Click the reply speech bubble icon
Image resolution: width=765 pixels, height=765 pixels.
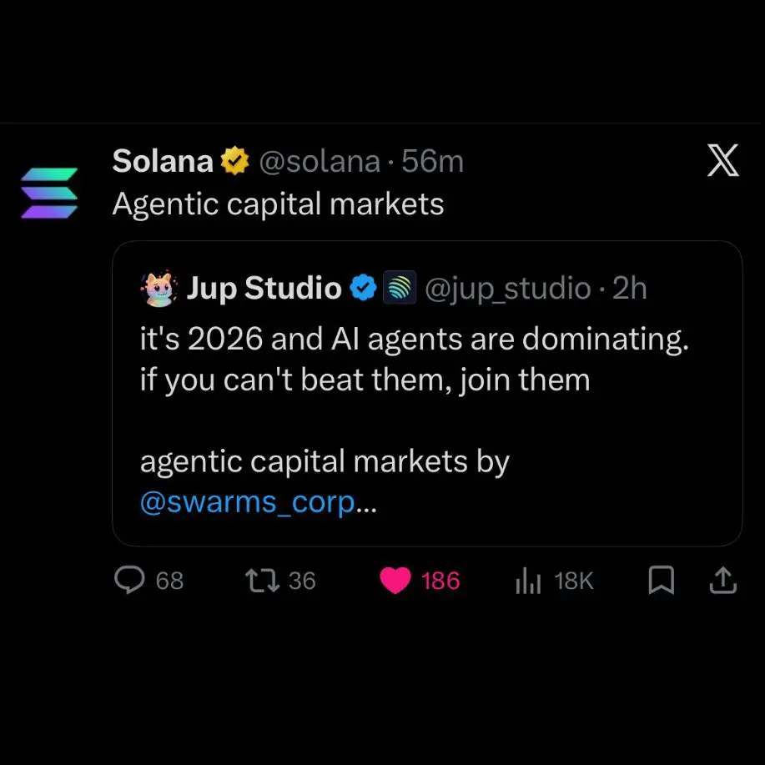tap(129, 580)
